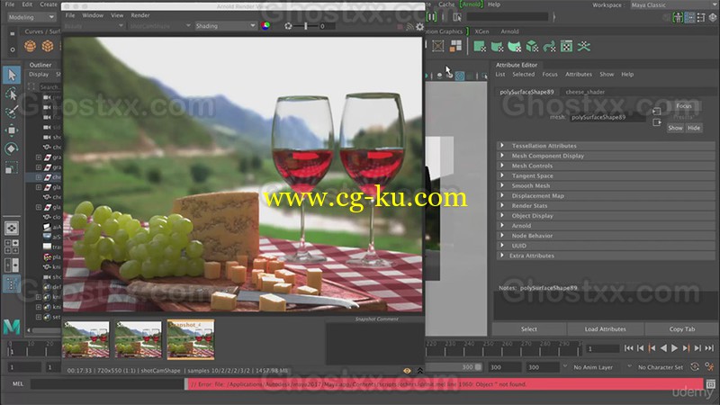Click the green crossed-lines shelf icon
This screenshot has height=405, width=720.
pyautogui.click(x=583, y=47)
